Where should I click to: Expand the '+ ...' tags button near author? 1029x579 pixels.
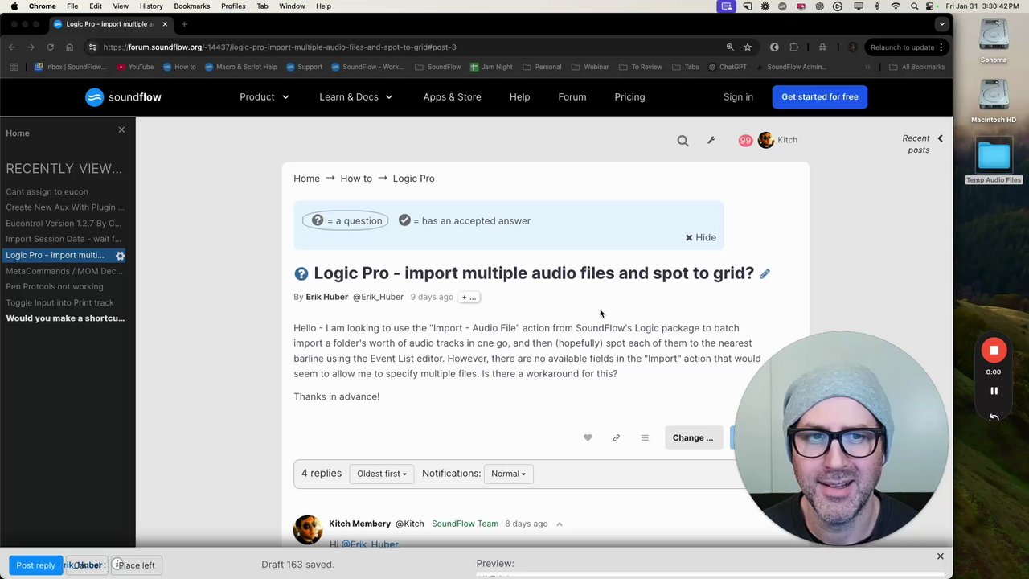(469, 298)
